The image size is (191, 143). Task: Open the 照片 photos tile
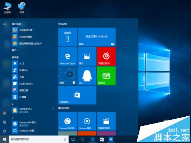(x=87, y=56)
